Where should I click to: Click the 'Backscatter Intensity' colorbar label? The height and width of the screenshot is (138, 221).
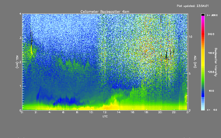point(215,62)
